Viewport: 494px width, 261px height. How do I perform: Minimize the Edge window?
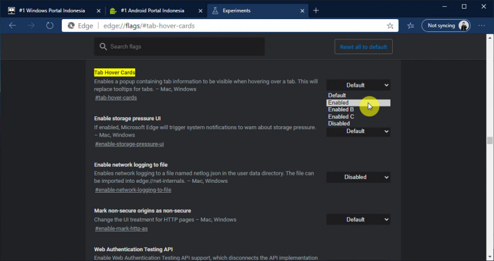click(x=445, y=7)
